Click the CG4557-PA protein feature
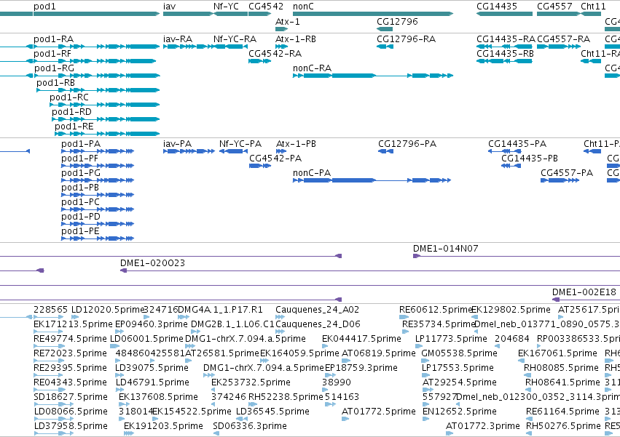Screen dimensions: 620x437 560,180
